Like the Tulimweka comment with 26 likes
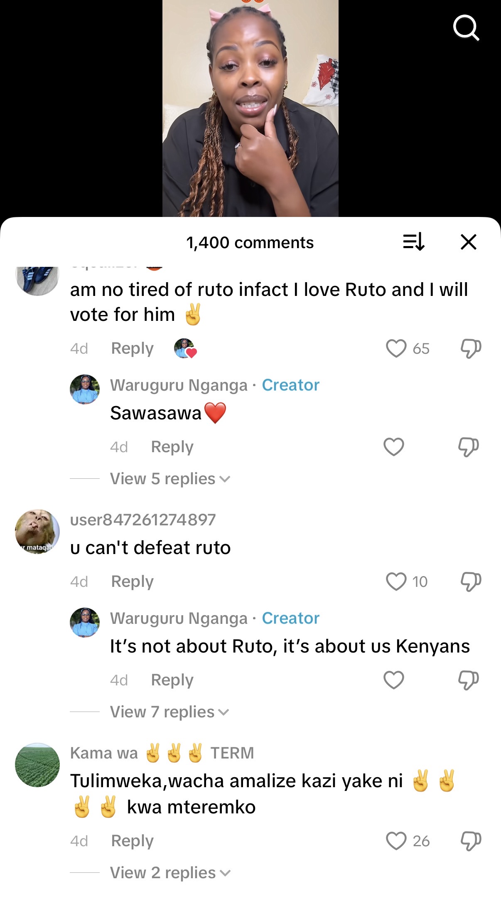501x899 pixels. [x=396, y=841]
